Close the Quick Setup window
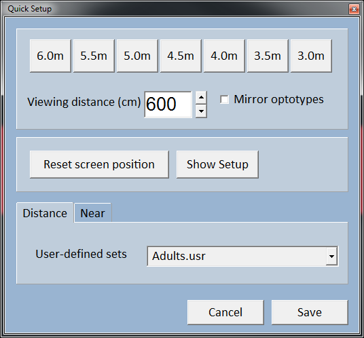 [x=354, y=9]
